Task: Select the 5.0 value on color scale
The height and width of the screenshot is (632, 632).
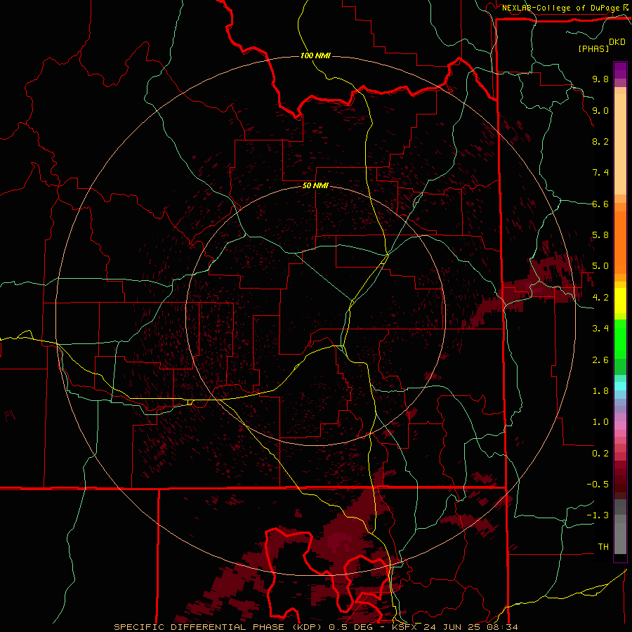Action: click(x=600, y=266)
